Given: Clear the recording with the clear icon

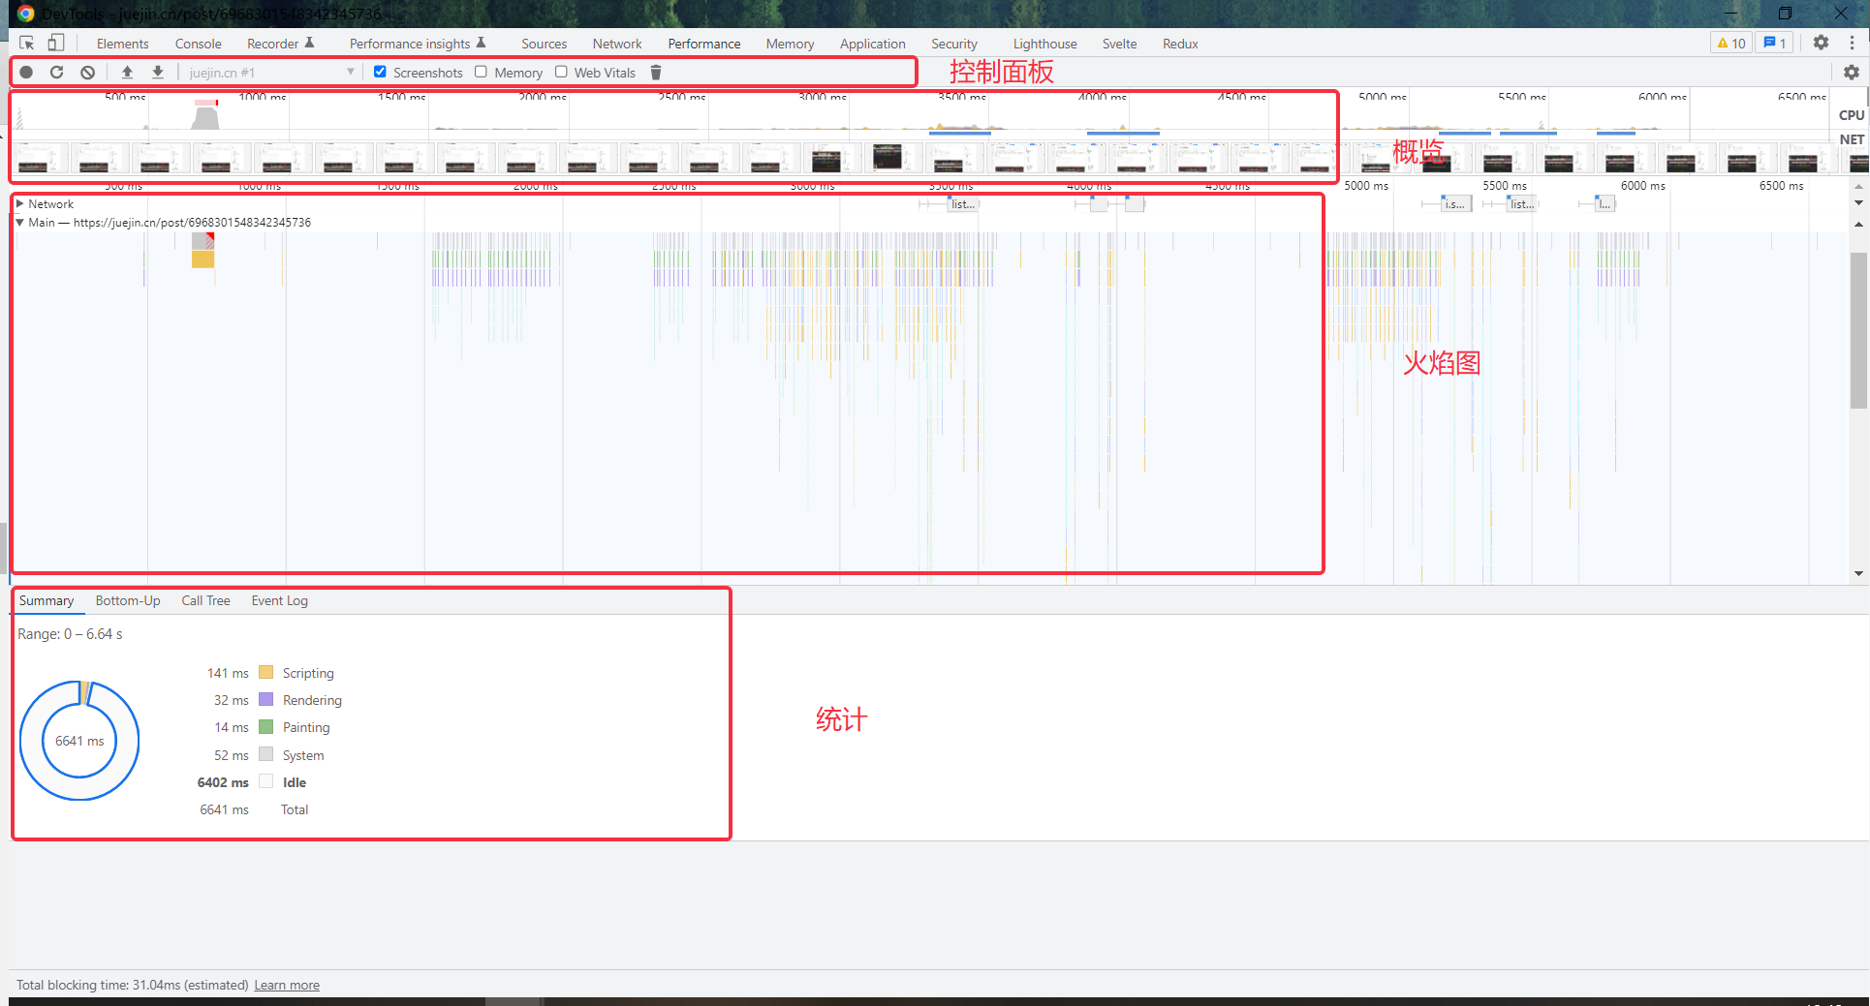Looking at the screenshot, I should (88, 73).
